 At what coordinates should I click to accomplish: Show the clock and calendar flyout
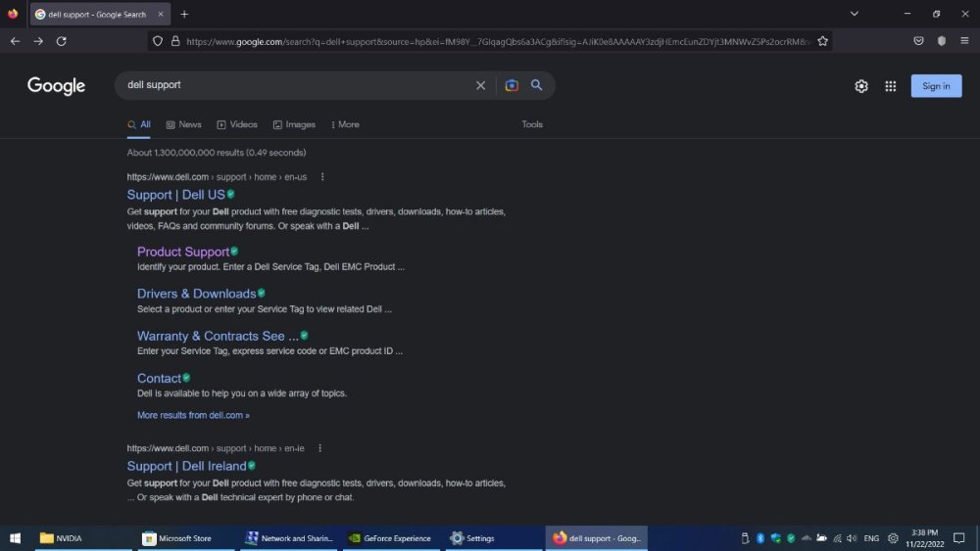pos(925,538)
